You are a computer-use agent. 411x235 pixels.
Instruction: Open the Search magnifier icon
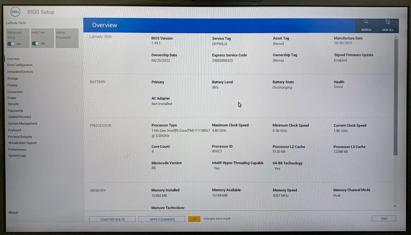[366, 22]
